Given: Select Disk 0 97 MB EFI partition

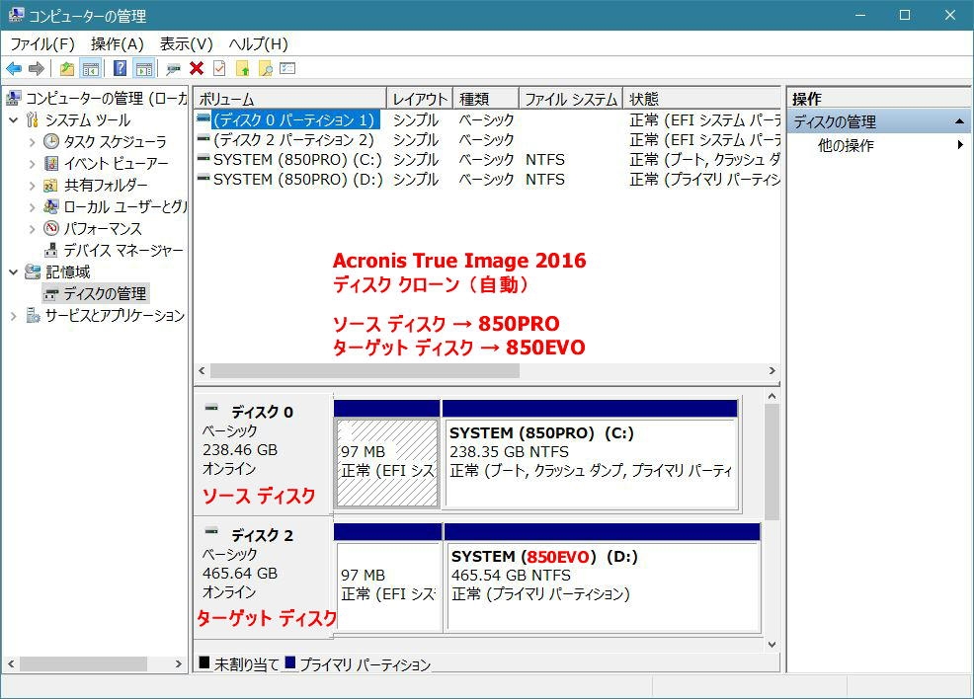Looking at the screenshot, I should 387,462.
